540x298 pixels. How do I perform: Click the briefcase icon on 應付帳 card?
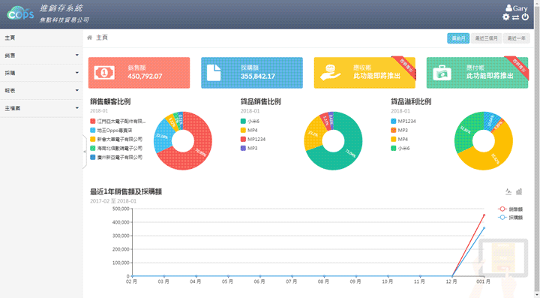click(x=442, y=73)
